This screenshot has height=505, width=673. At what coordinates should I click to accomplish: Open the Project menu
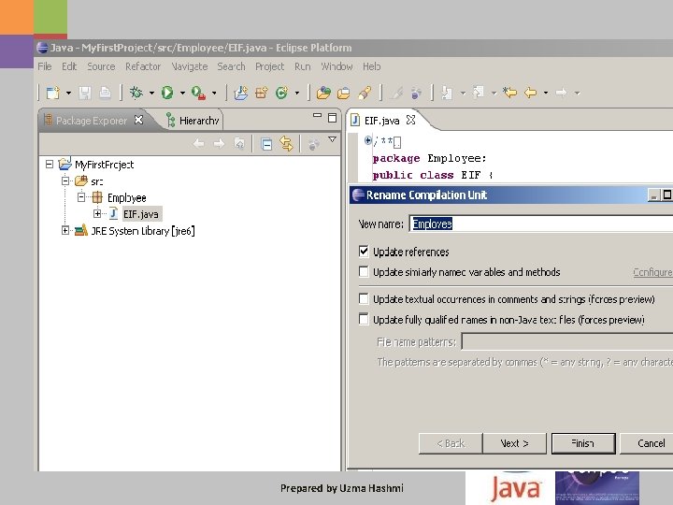tap(269, 66)
